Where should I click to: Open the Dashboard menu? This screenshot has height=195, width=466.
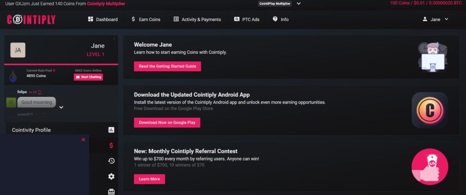tap(103, 19)
